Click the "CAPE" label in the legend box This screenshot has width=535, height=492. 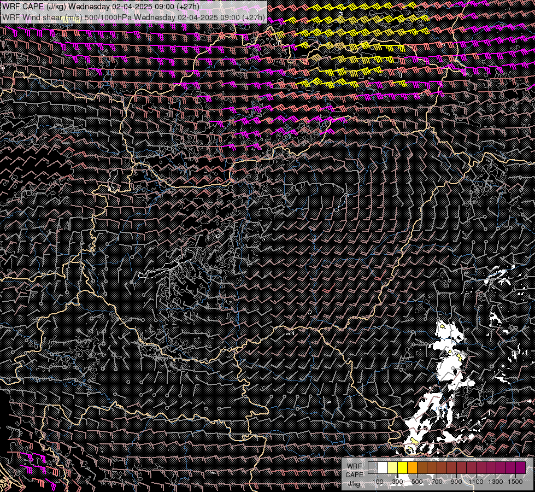click(x=354, y=475)
